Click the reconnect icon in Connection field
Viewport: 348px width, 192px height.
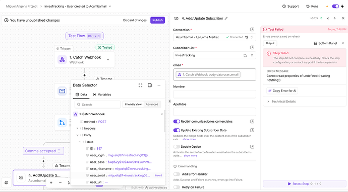pyautogui.click(x=247, y=37)
